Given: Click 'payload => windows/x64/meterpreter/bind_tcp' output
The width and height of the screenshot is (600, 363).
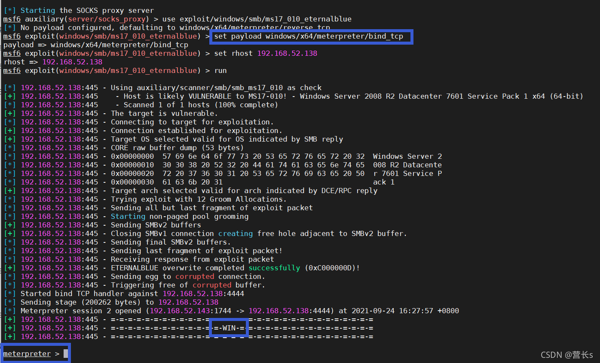Looking at the screenshot, I should pyautogui.click(x=96, y=45).
